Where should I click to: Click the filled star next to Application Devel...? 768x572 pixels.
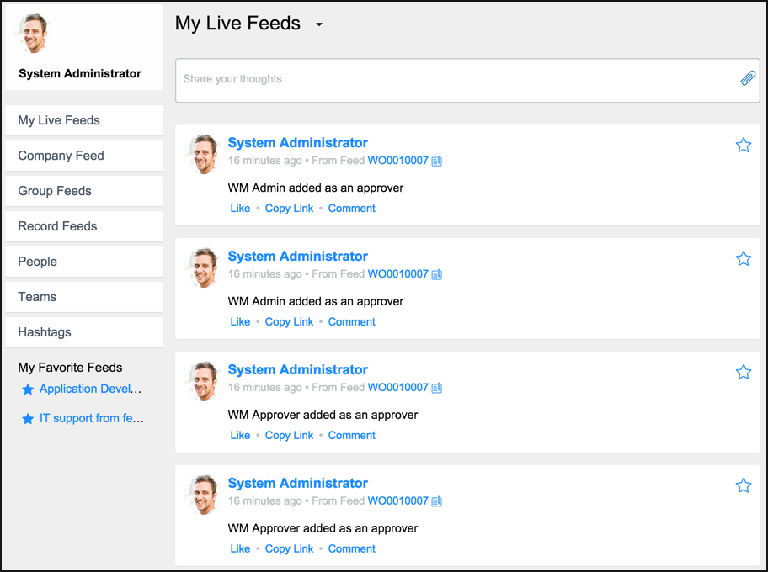click(x=28, y=389)
